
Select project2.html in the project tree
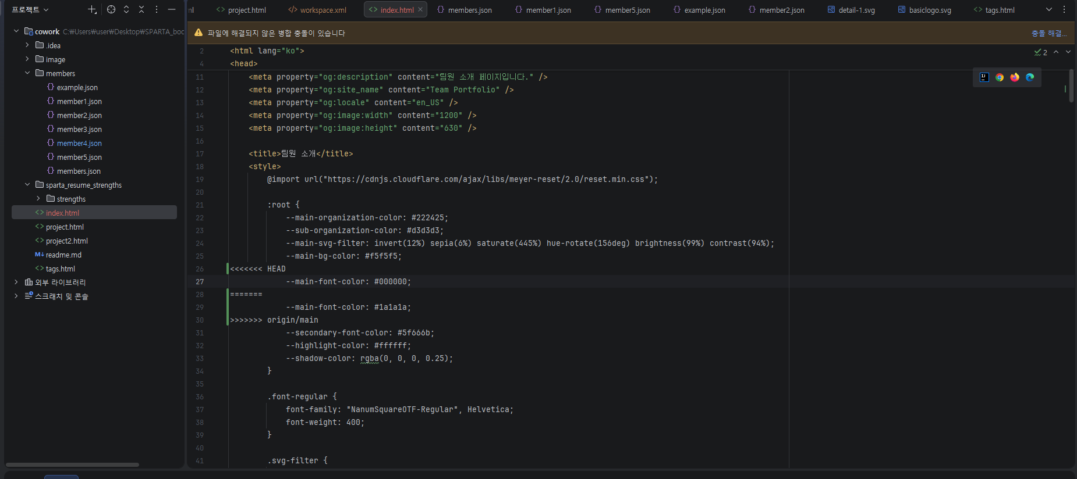click(x=67, y=241)
